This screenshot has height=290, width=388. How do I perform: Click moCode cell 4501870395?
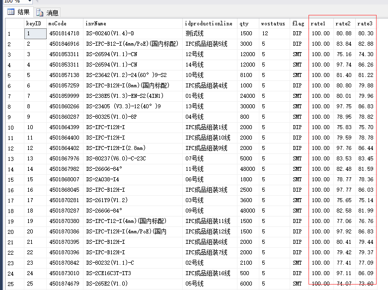tap(65, 242)
